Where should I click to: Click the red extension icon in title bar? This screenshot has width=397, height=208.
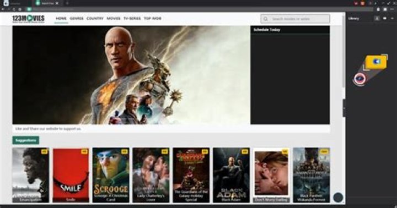click(x=356, y=3)
